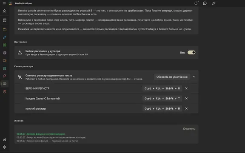Screen dimensions: 245x153
Task: Click the Media Boutique window title
Action: tap(23, 3)
